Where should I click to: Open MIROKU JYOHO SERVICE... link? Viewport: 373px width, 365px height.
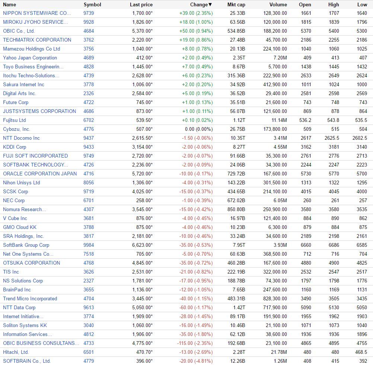35,22
